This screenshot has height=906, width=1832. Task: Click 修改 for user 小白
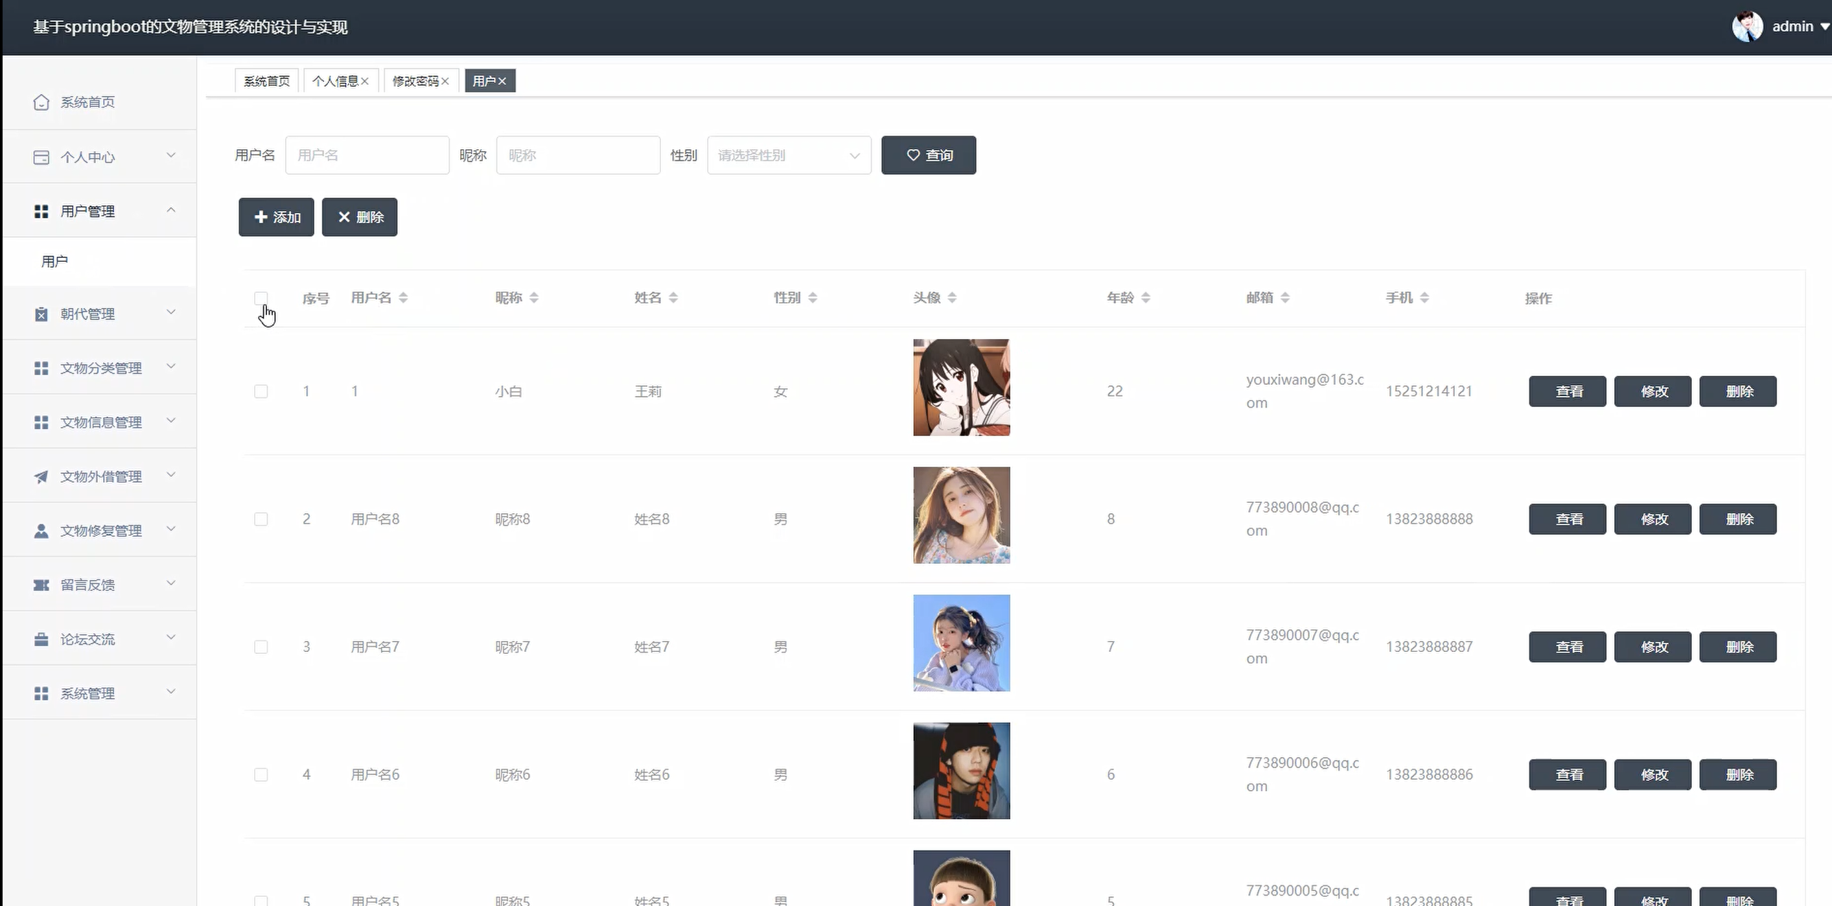coord(1652,392)
